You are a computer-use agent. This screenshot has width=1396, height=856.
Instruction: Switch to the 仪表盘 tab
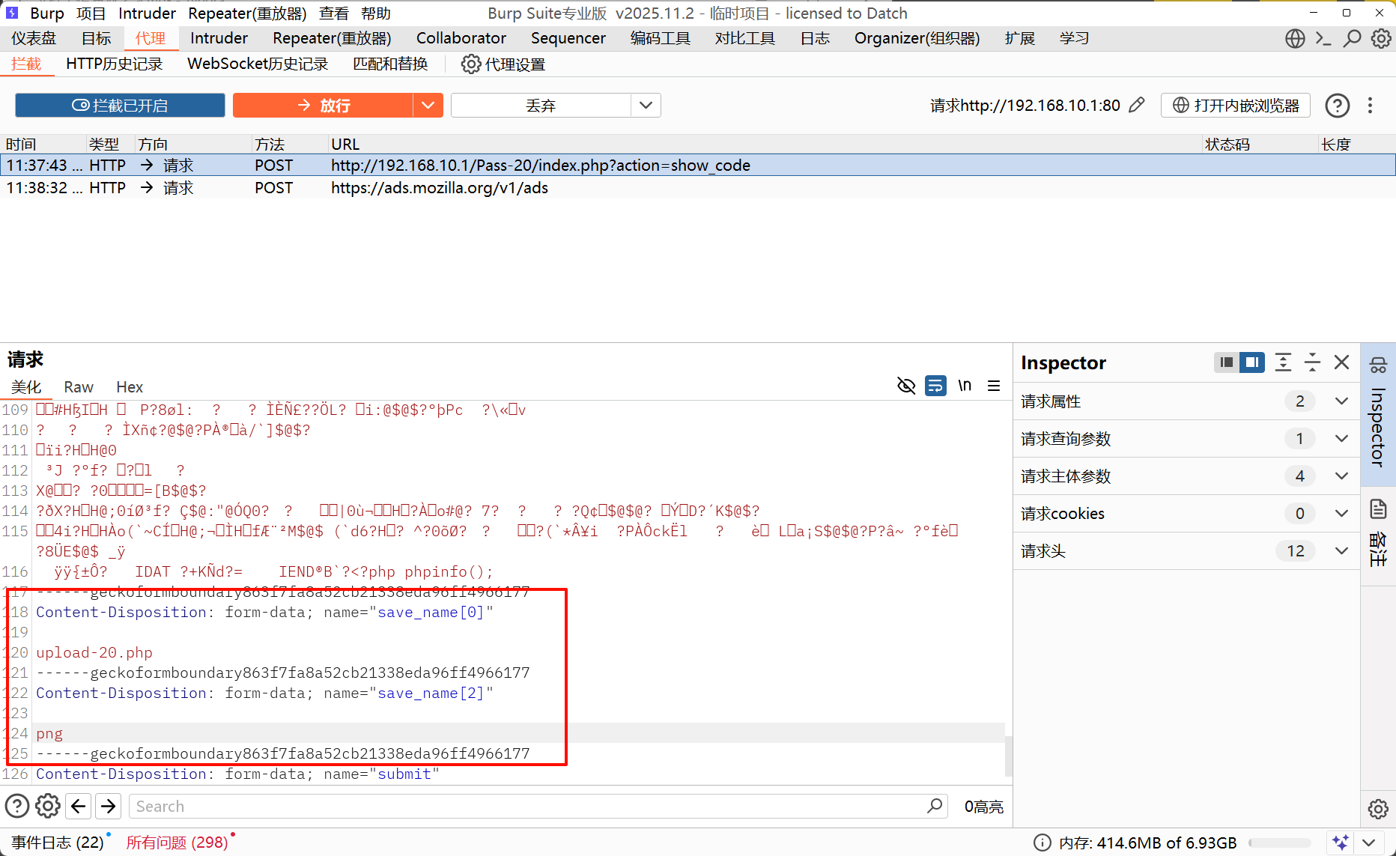34,38
